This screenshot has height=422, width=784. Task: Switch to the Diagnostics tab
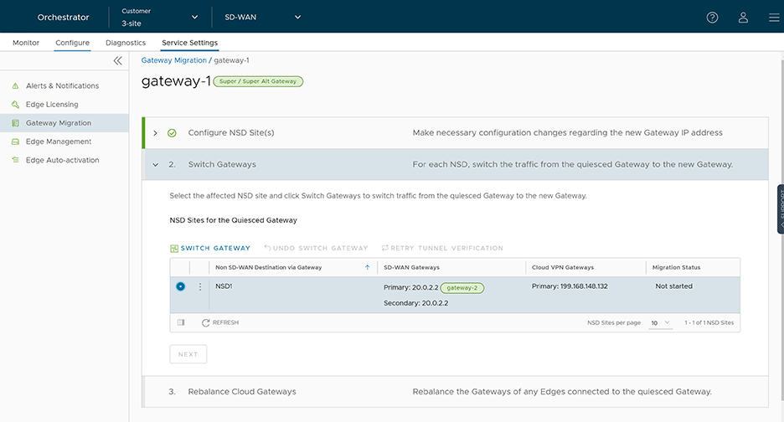126,43
